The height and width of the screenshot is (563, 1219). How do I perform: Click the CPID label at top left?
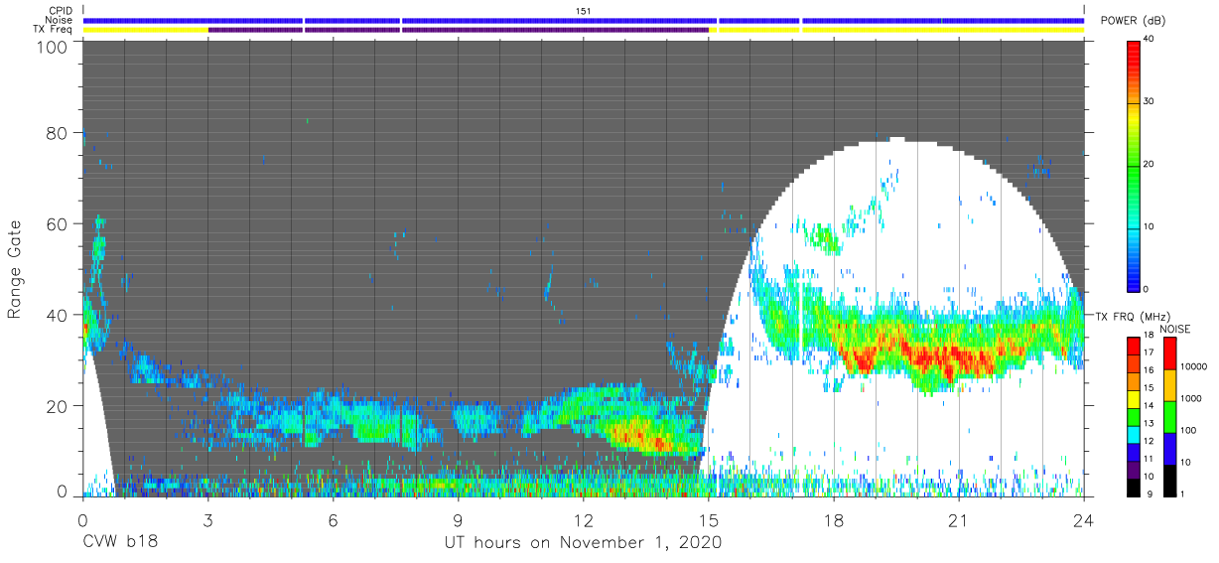(x=60, y=11)
